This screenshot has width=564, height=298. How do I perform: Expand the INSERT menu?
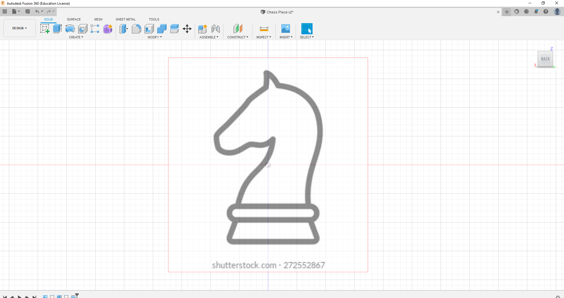click(286, 37)
